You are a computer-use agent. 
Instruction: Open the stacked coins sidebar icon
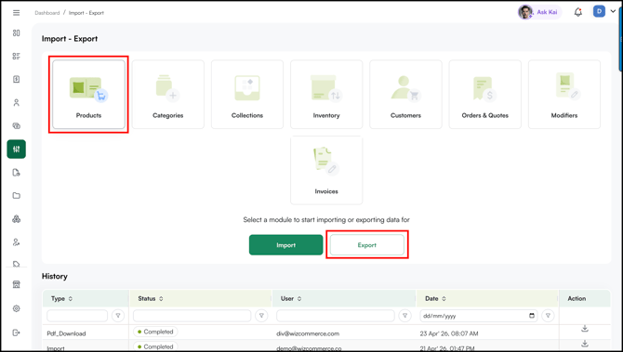click(x=17, y=125)
